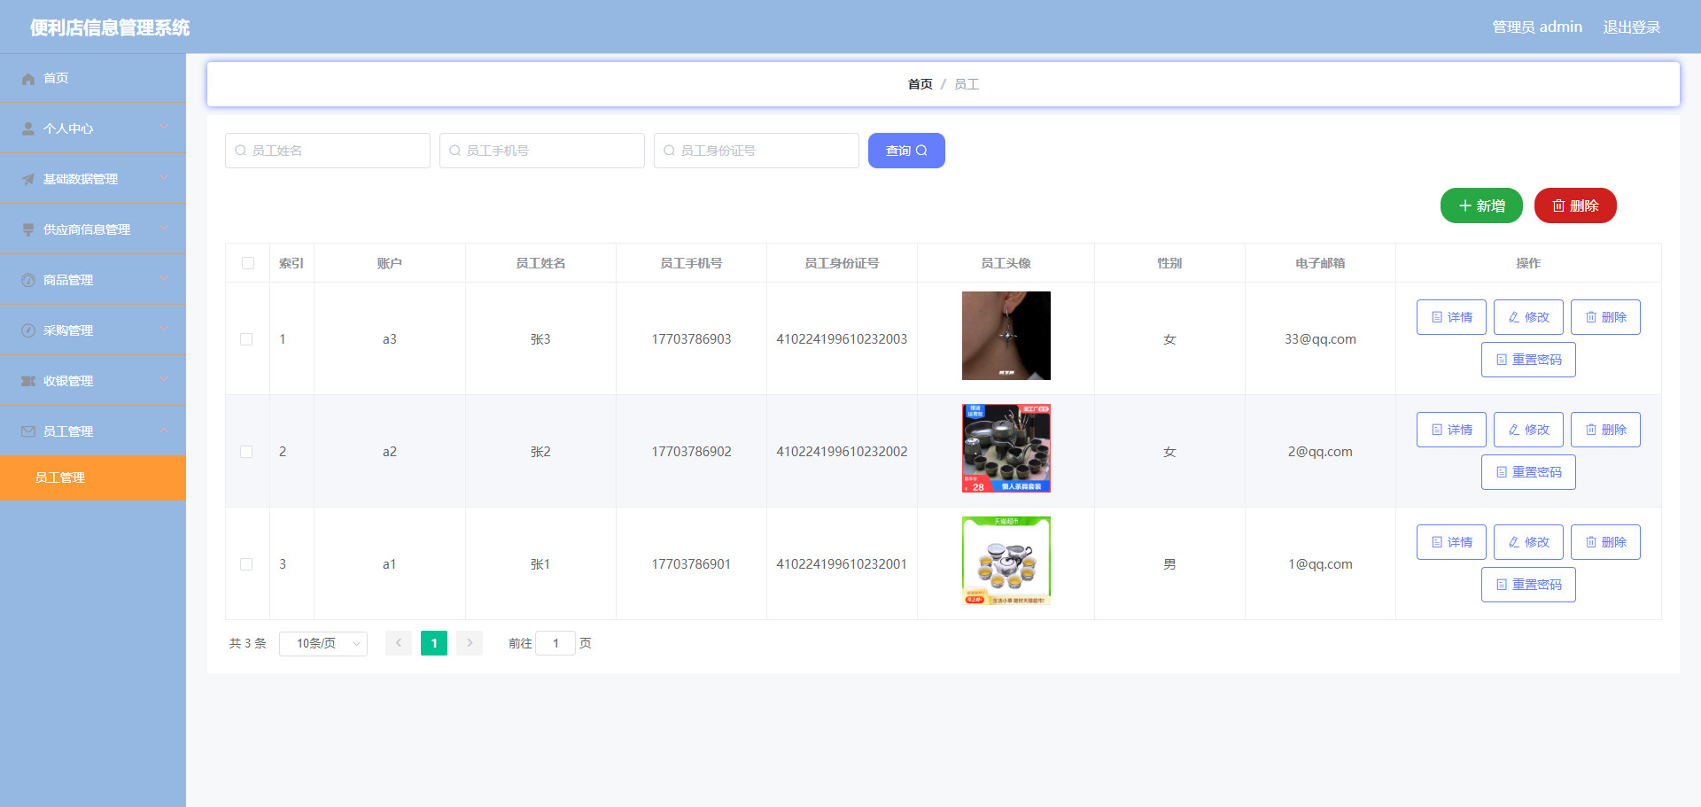
Task: Click the person icon beside 个人中心
Action: click(x=28, y=128)
